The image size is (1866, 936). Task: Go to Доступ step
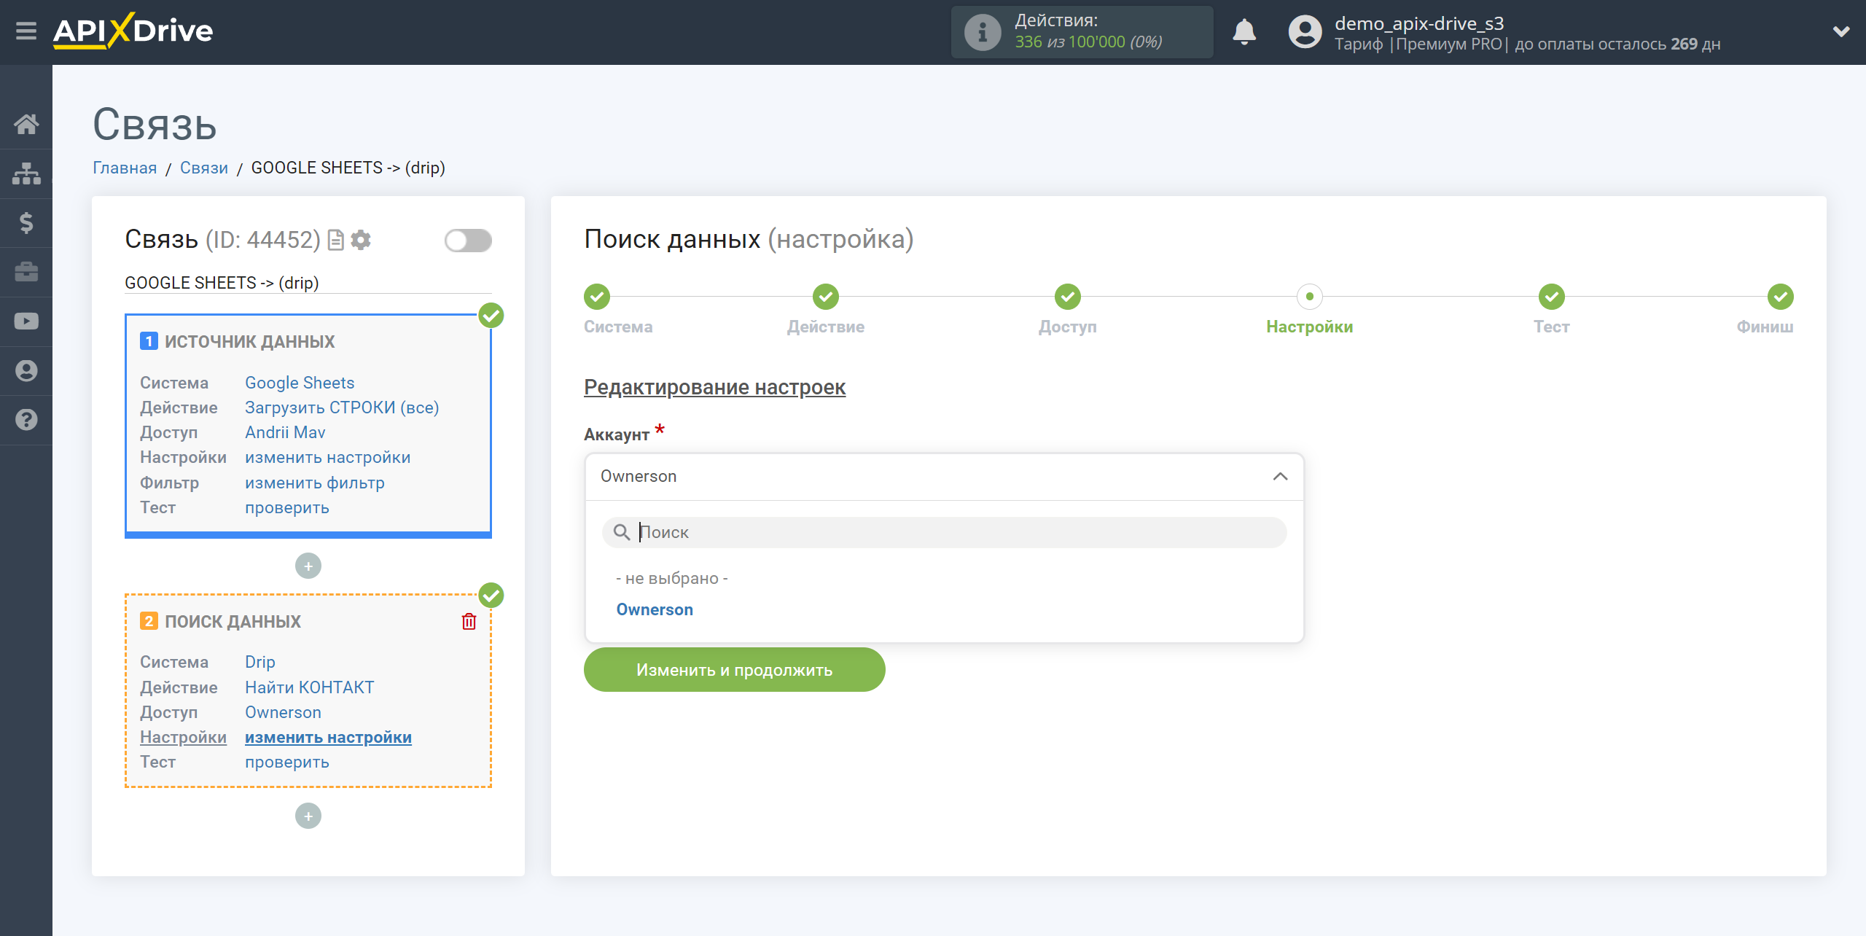pyautogui.click(x=1068, y=297)
